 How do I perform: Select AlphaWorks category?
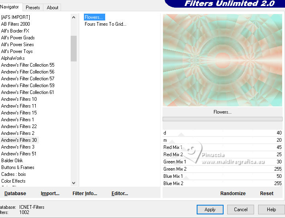pos(13,58)
